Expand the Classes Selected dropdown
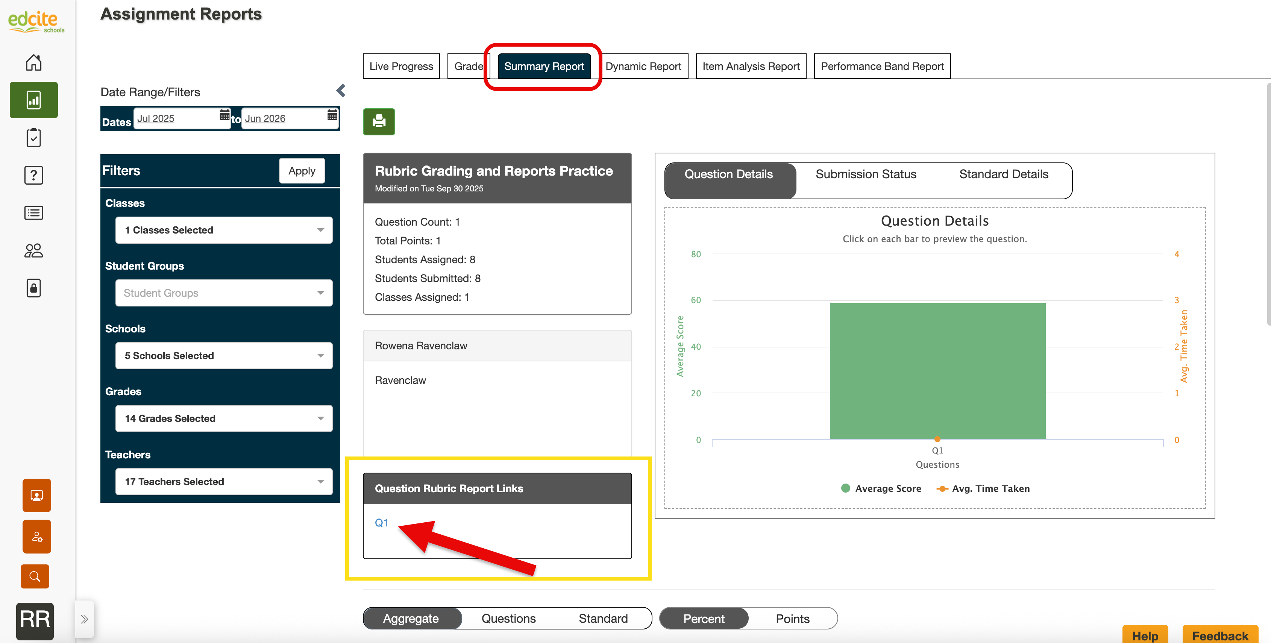 pos(223,231)
